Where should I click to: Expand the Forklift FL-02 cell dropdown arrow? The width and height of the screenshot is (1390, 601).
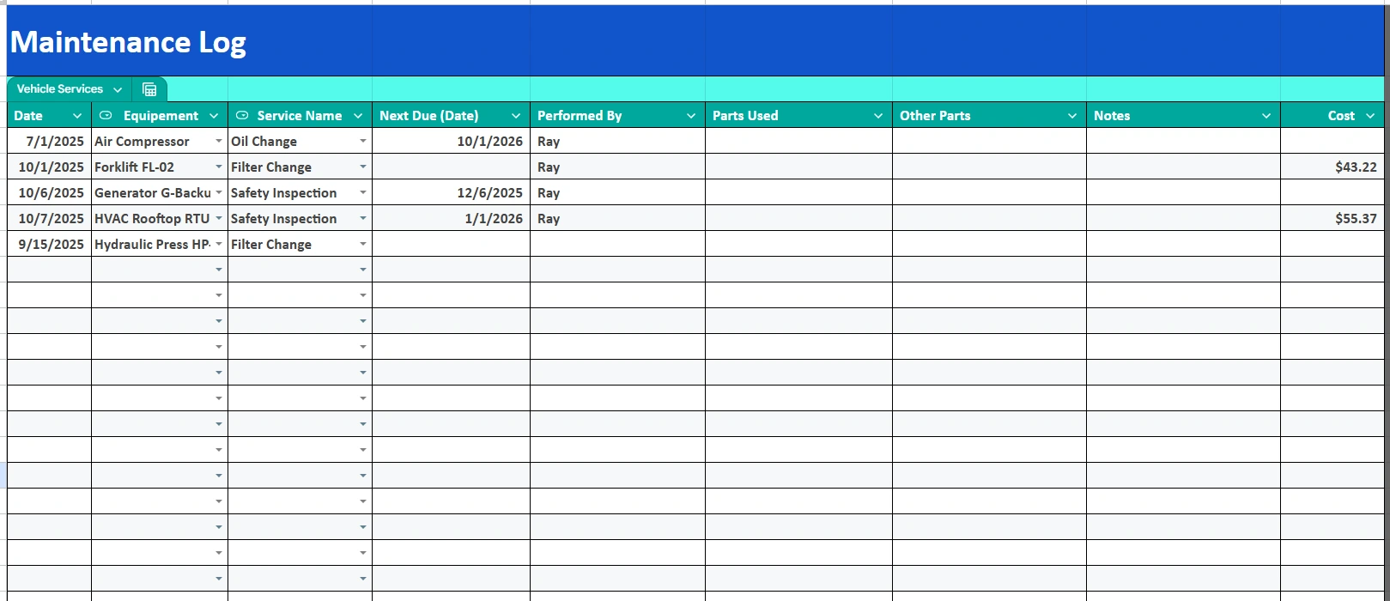(x=219, y=167)
